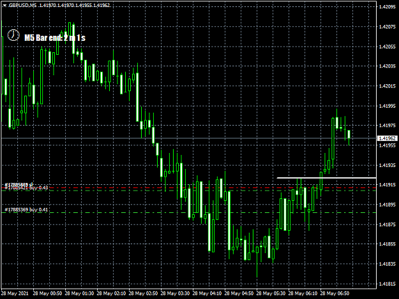Click the '28 May 04:10' time axis label
Image resolution: width=399 pixels, height=299 pixels.
pyautogui.click(x=207, y=293)
